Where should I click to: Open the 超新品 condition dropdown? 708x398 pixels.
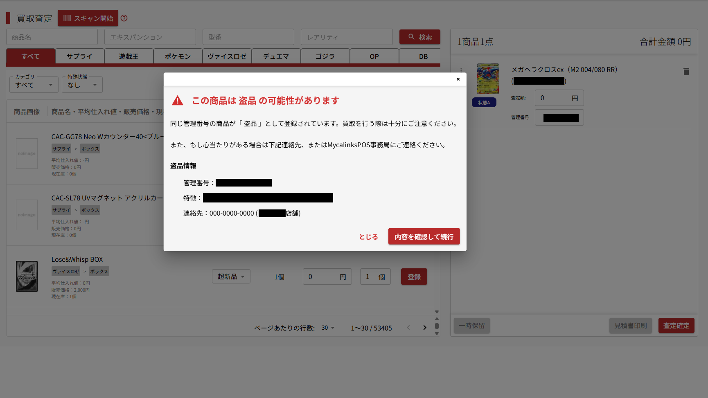pos(231,277)
